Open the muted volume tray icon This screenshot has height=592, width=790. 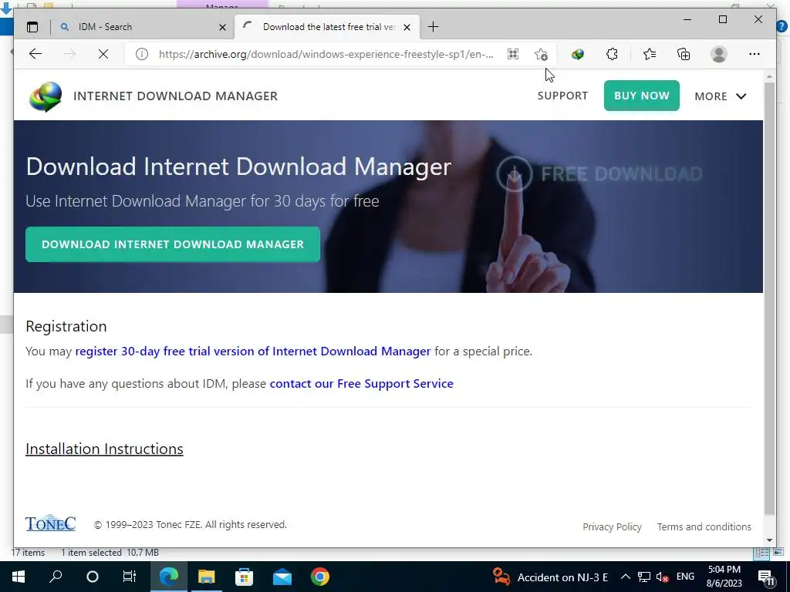point(663,577)
